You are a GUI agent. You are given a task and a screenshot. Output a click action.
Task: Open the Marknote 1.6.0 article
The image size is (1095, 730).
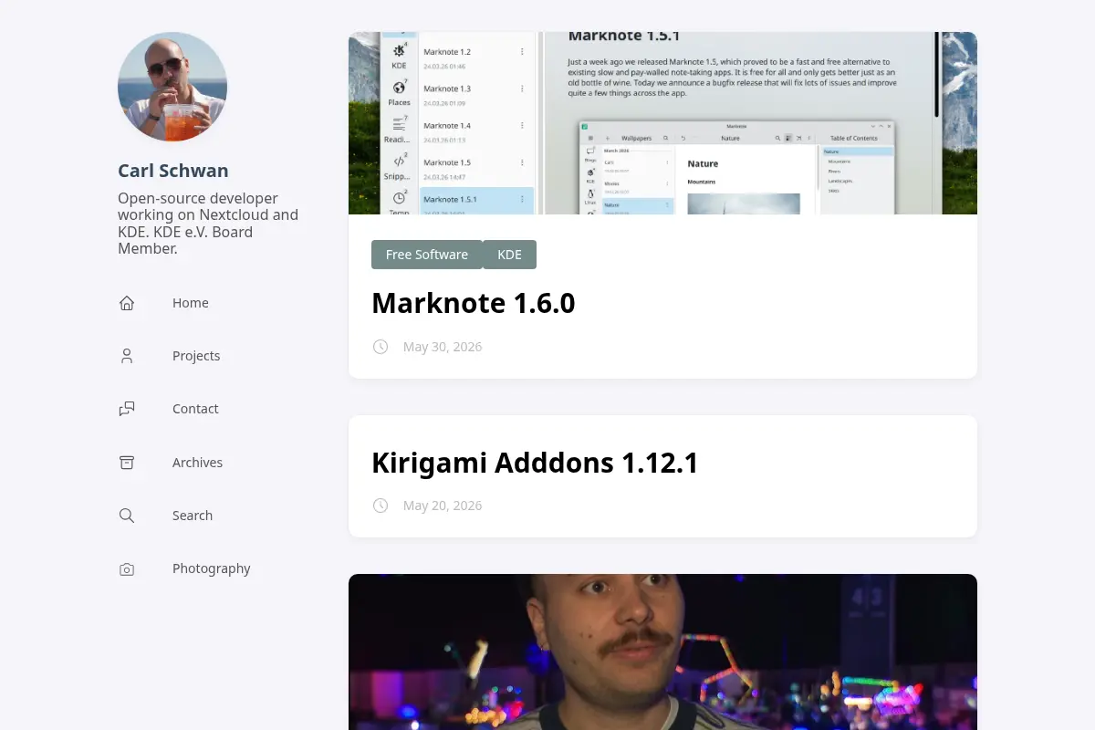[x=474, y=303]
